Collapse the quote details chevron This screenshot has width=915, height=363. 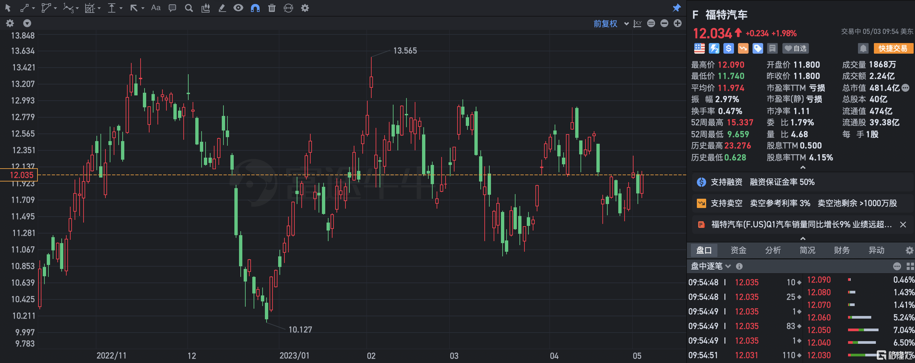pos(803,168)
